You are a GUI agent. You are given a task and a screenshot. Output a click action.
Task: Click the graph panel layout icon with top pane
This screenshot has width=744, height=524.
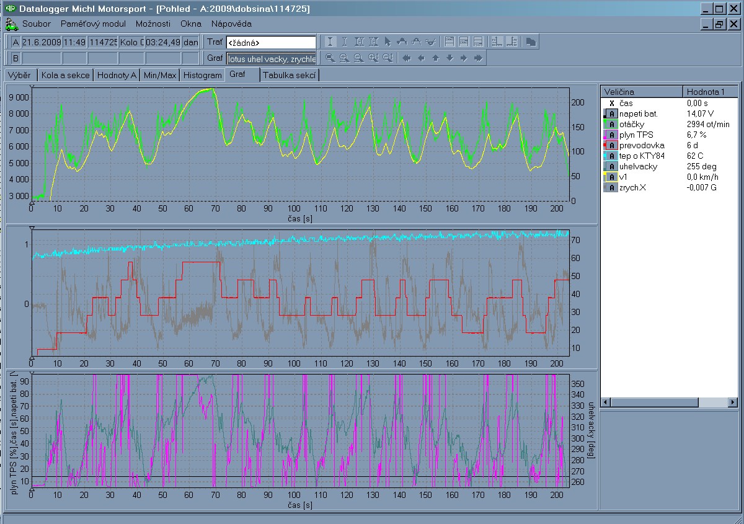click(449, 42)
